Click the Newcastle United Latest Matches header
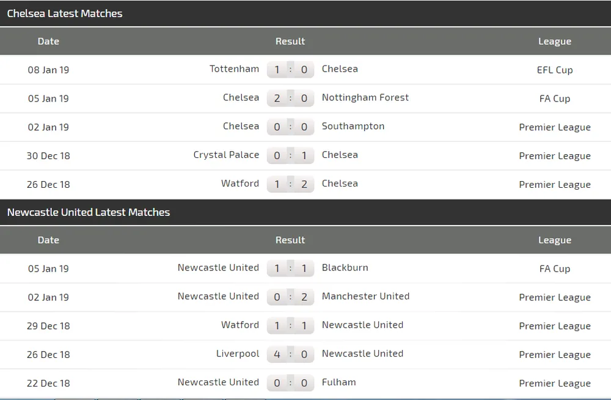Viewport: 611px width, 400px height. tap(89, 212)
